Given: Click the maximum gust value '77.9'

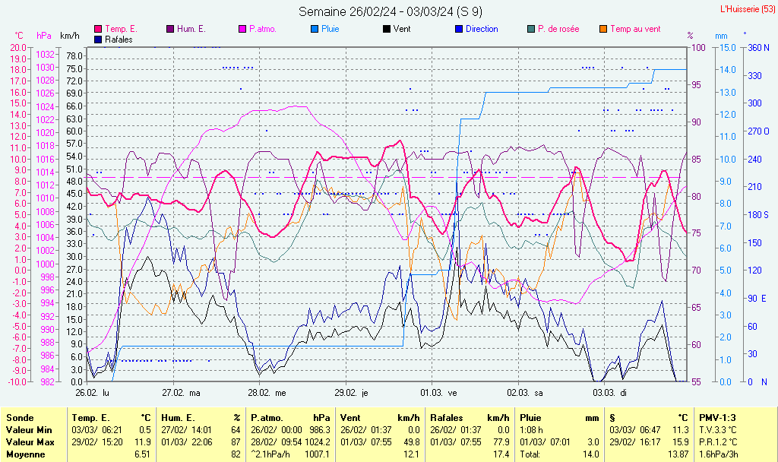Looking at the screenshot, I should (501, 441).
